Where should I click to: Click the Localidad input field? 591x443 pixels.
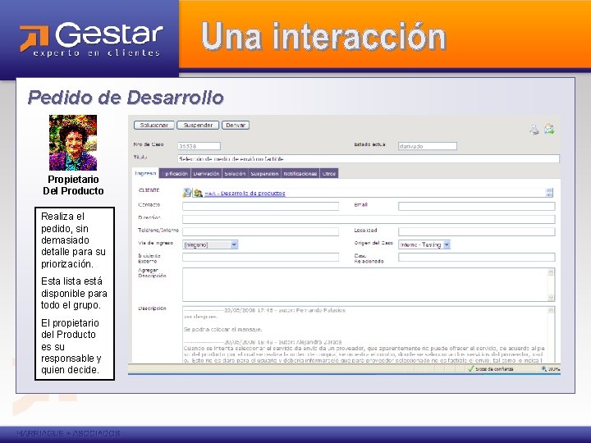pyautogui.click(x=476, y=231)
